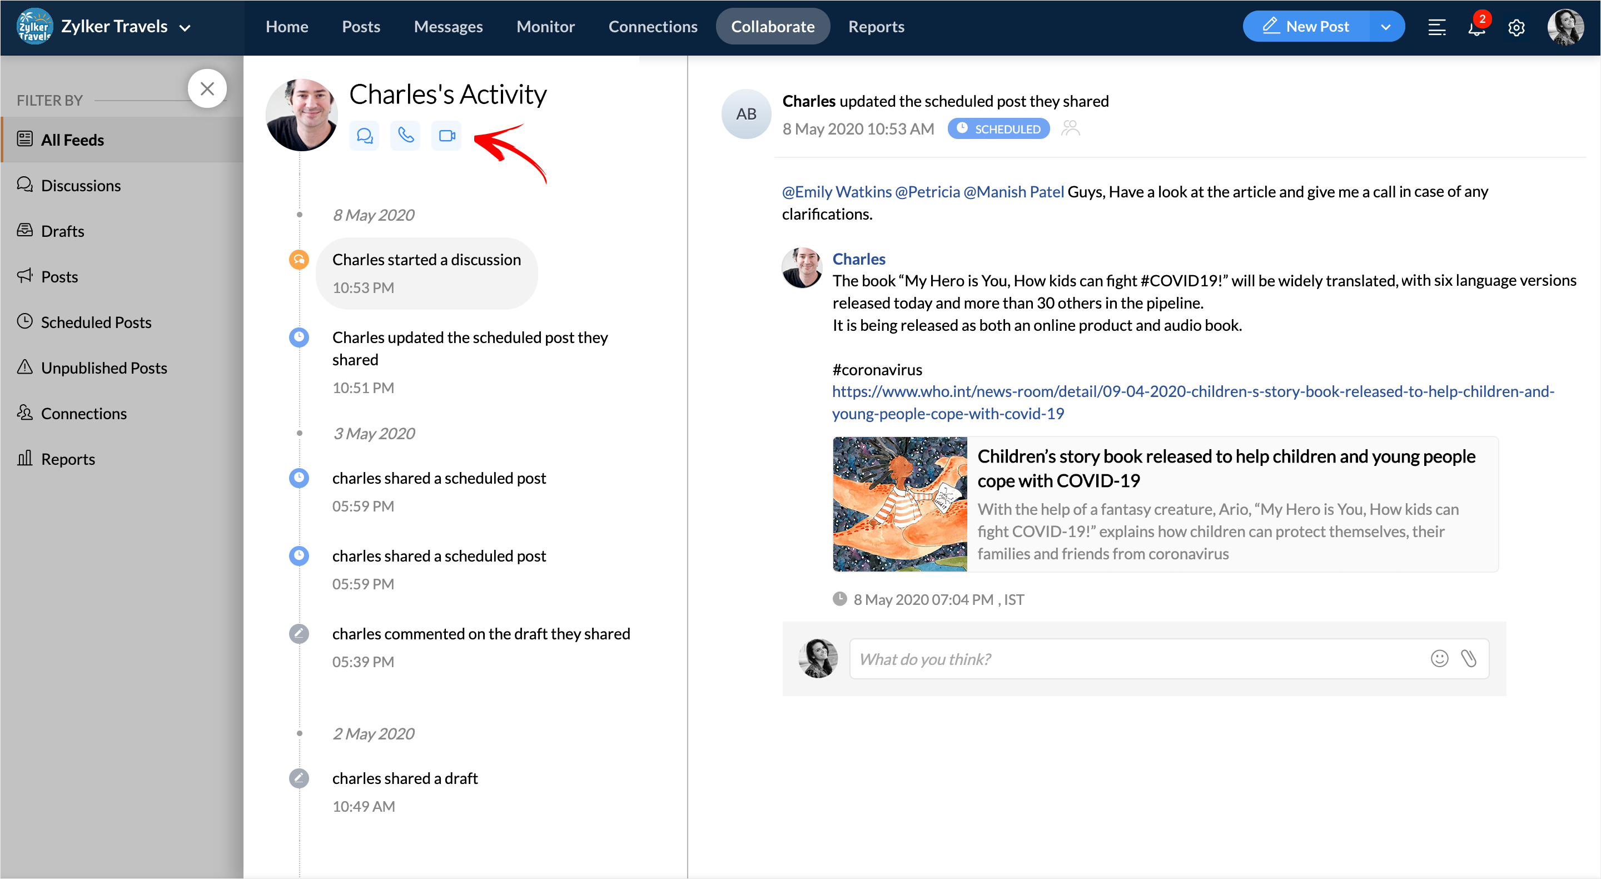
Task: Go to the Messages tab
Action: (x=448, y=27)
